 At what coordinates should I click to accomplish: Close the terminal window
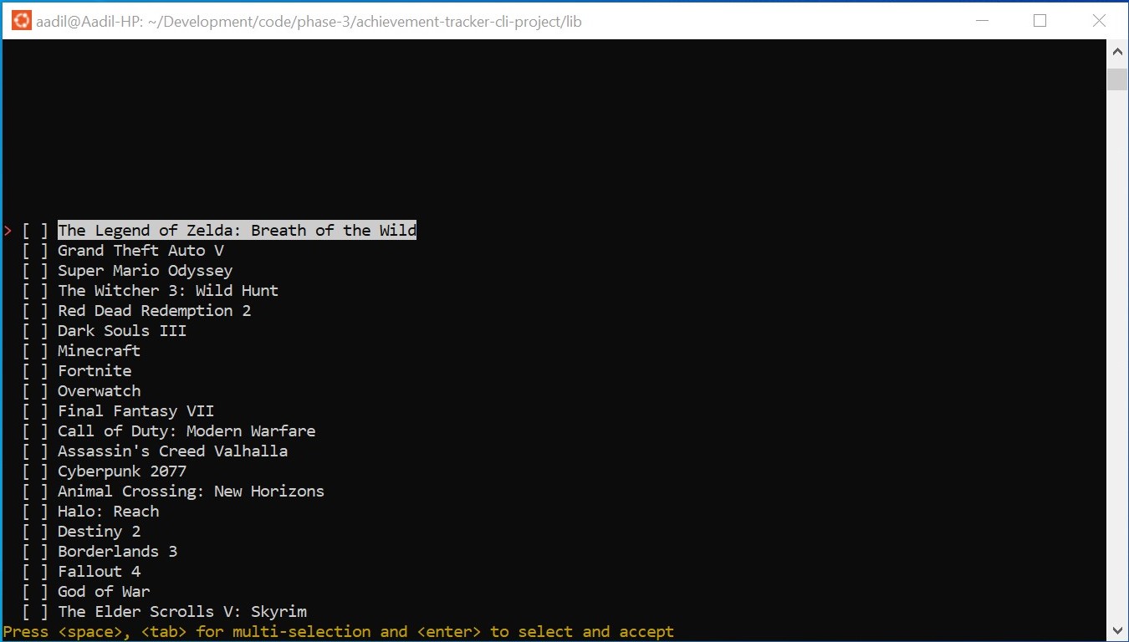[1099, 21]
